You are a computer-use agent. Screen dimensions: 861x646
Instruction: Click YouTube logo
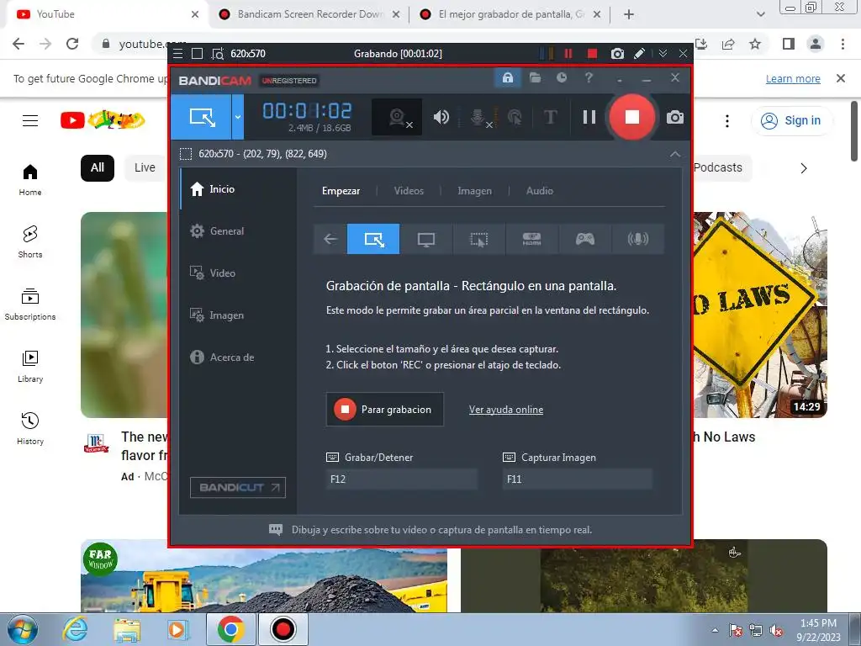(103, 119)
